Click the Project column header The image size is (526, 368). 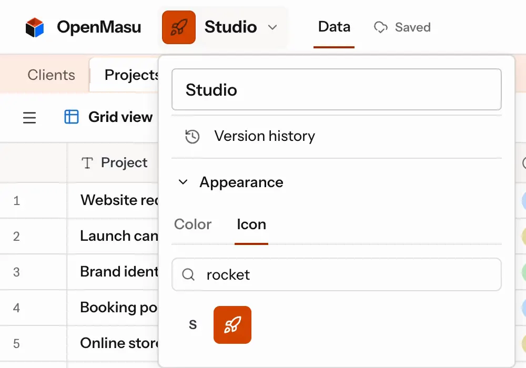coord(113,163)
